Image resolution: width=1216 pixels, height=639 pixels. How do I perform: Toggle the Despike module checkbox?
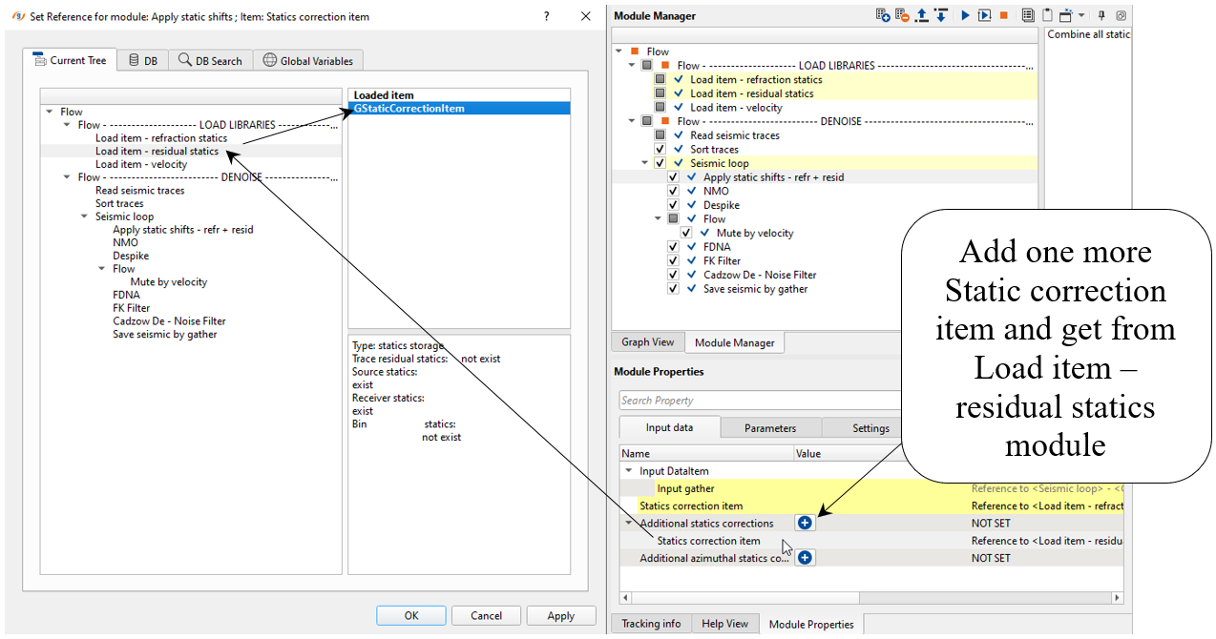point(673,205)
